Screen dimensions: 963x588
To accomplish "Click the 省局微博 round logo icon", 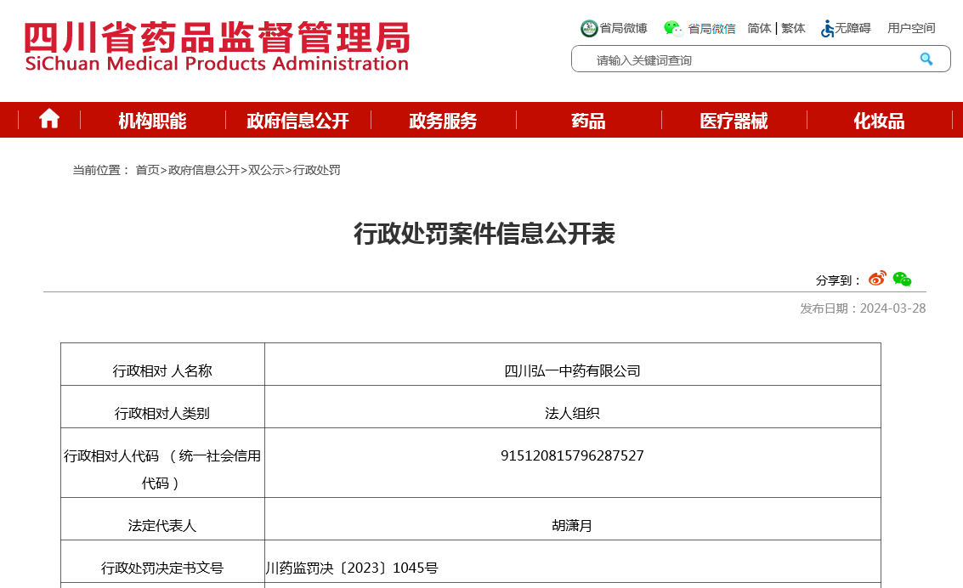I will coord(589,28).
